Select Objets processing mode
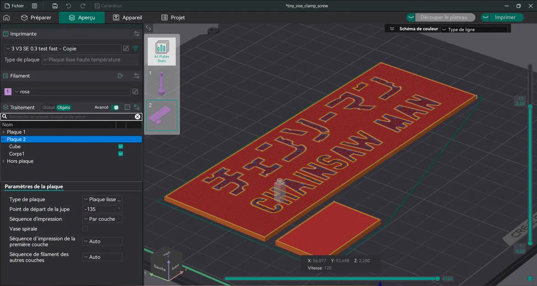 (x=64, y=108)
